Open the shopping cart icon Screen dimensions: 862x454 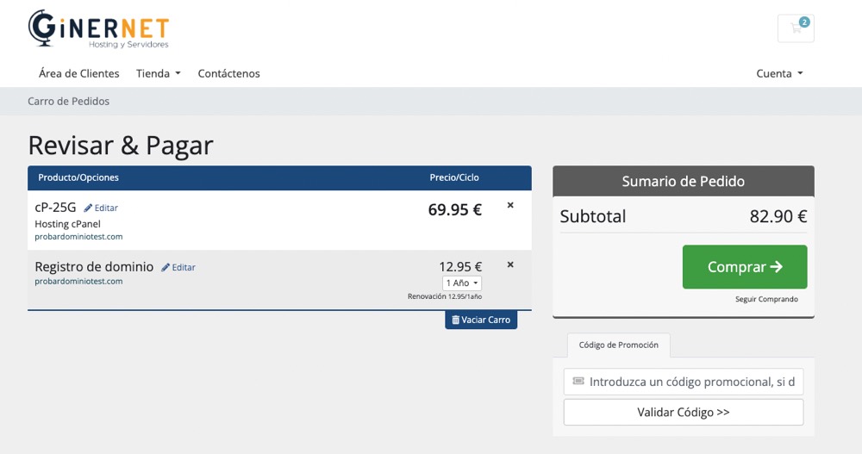coord(796,28)
